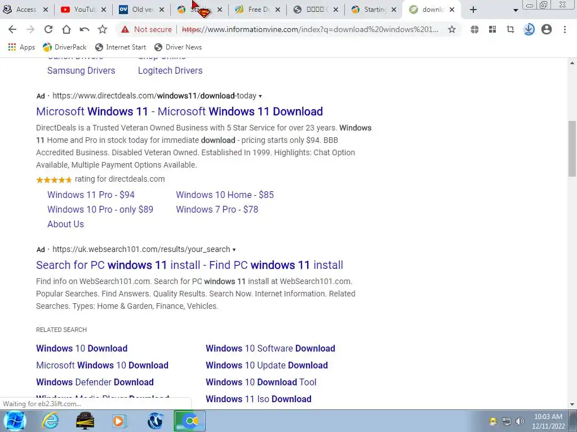
Task: Click the page vertical scrollbar thumb
Action: [572, 148]
